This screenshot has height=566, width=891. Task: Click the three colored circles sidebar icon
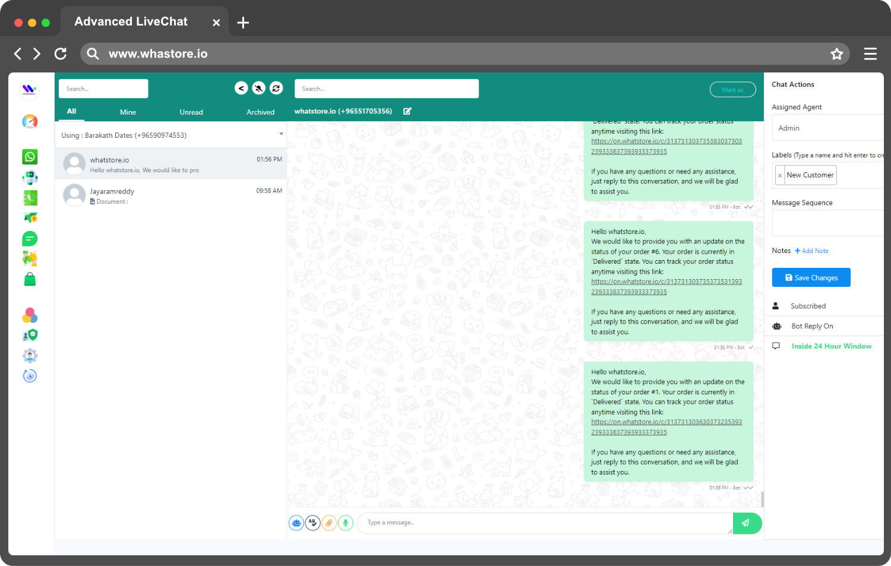click(x=30, y=315)
